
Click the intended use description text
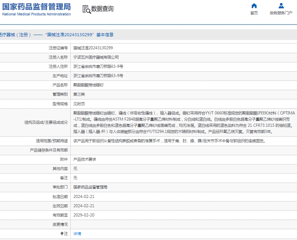coord(169,141)
